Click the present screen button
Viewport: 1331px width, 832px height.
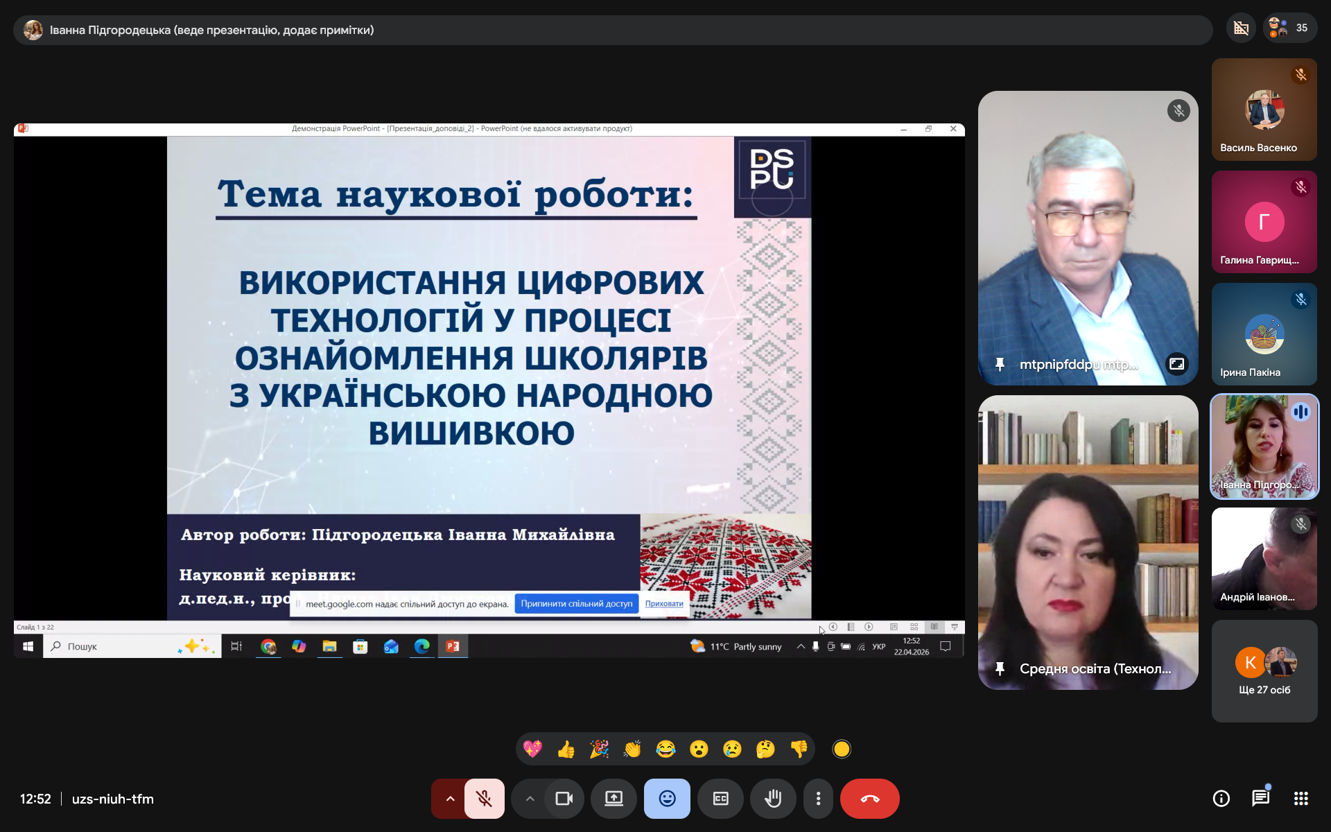[x=614, y=799]
